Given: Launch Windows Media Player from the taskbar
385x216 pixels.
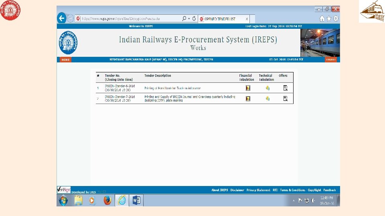Looking at the screenshot, I should click(x=92, y=200).
